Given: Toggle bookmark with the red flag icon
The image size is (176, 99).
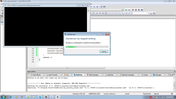Looking at the screenshot, I should [133, 10].
